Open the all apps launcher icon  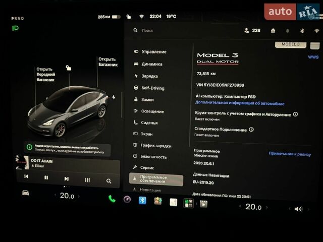(188, 203)
